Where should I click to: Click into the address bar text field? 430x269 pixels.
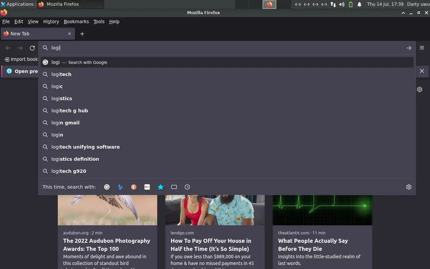pos(227,48)
